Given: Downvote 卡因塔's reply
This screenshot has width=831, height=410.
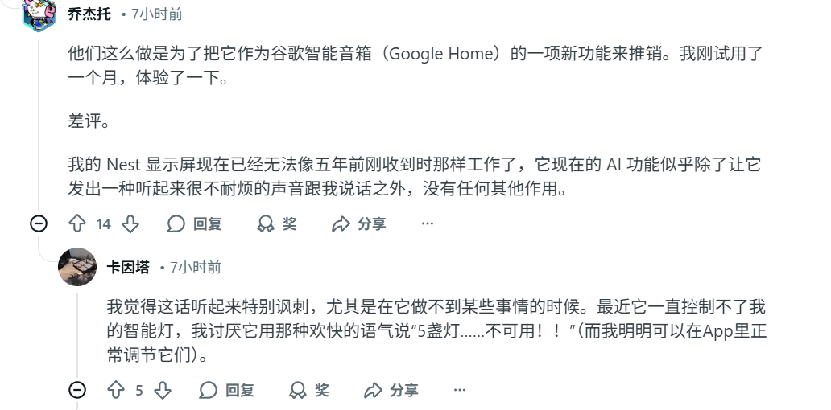Looking at the screenshot, I should click(x=163, y=390).
